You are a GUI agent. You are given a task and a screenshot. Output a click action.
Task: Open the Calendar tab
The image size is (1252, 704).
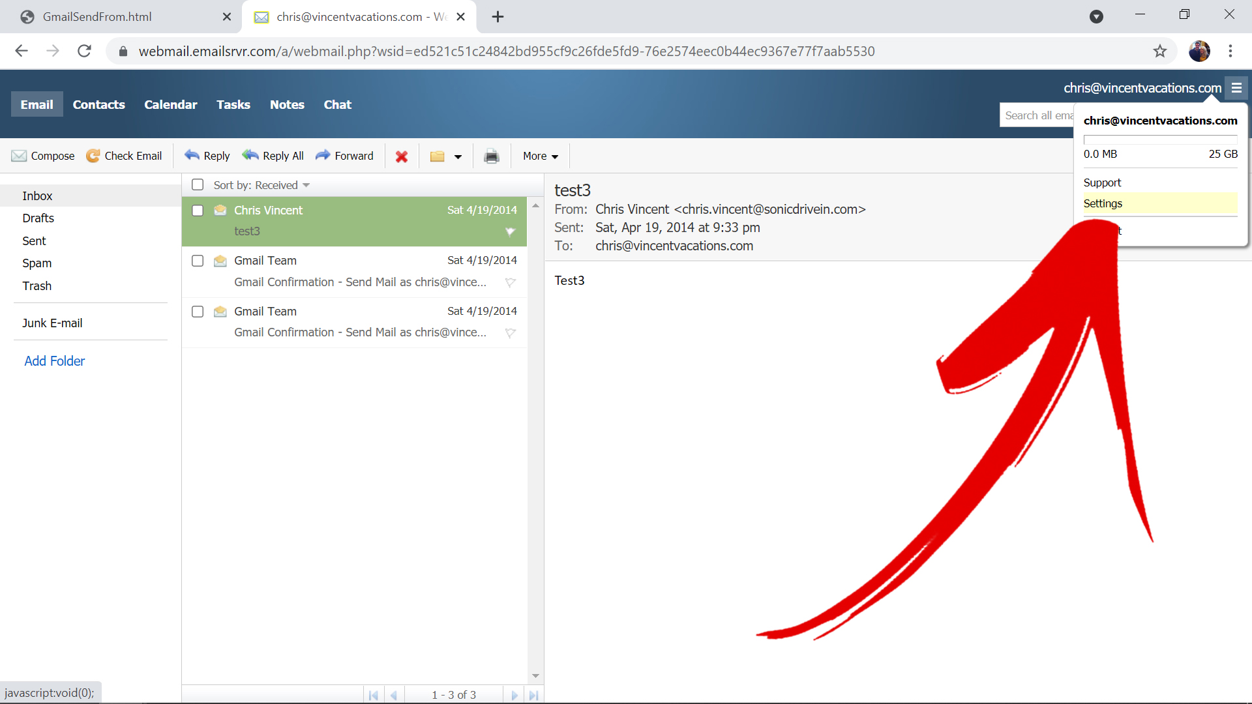point(170,104)
